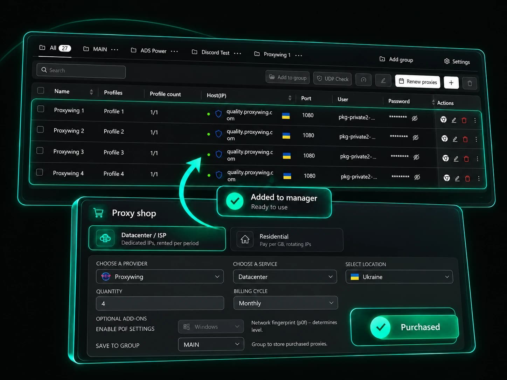Select the Proxywing 4 row checkbox
Screen dimensions: 507x380
point(40,172)
